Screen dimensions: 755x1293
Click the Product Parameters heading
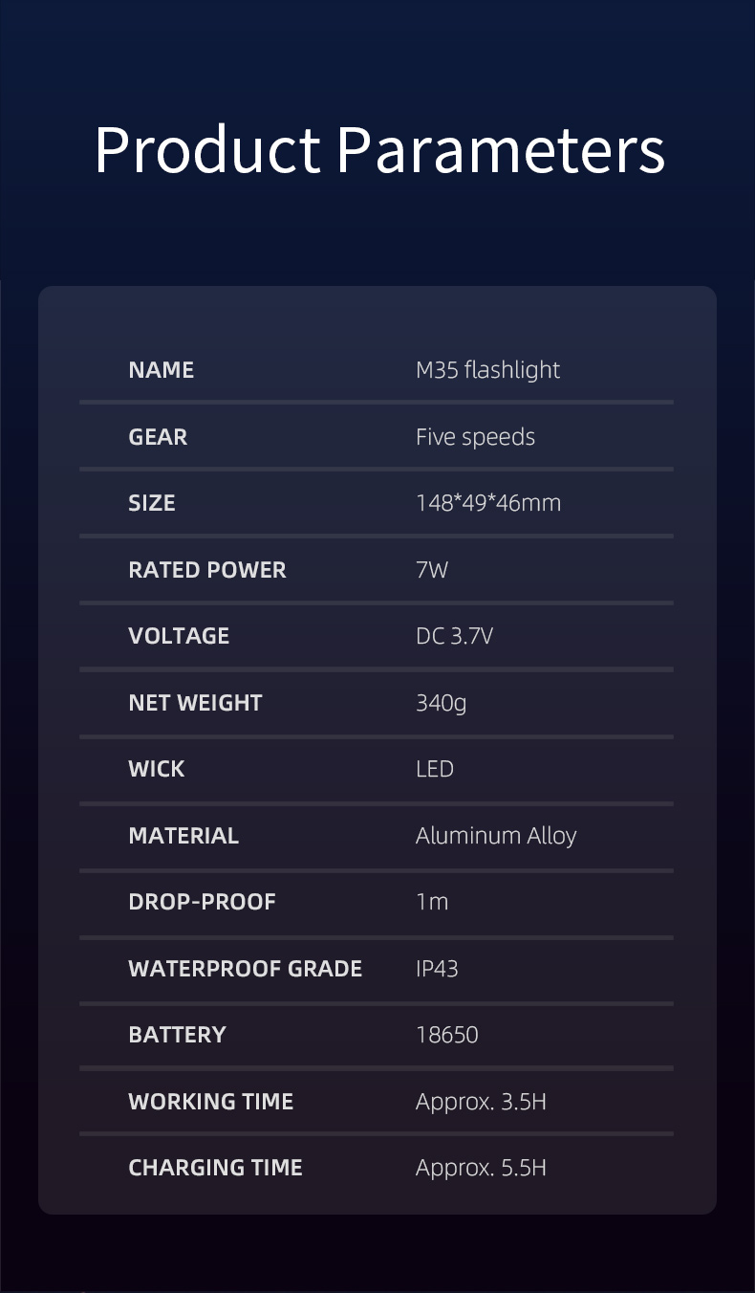[378, 149]
